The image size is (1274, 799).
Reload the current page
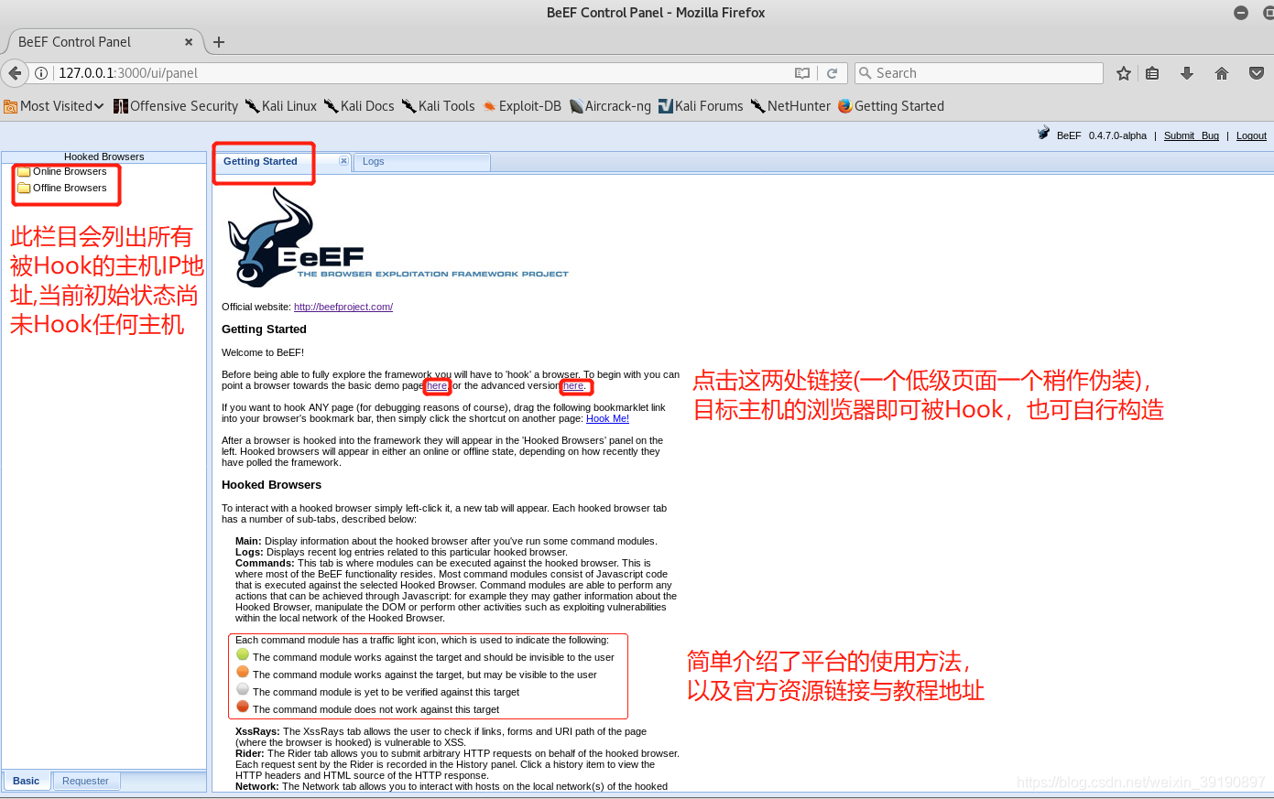pos(832,73)
